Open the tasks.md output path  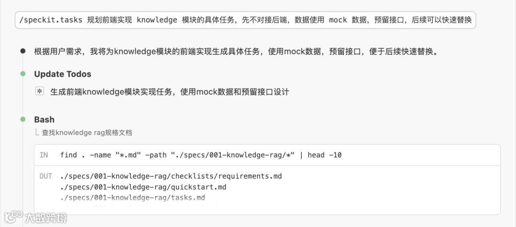click(133, 197)
